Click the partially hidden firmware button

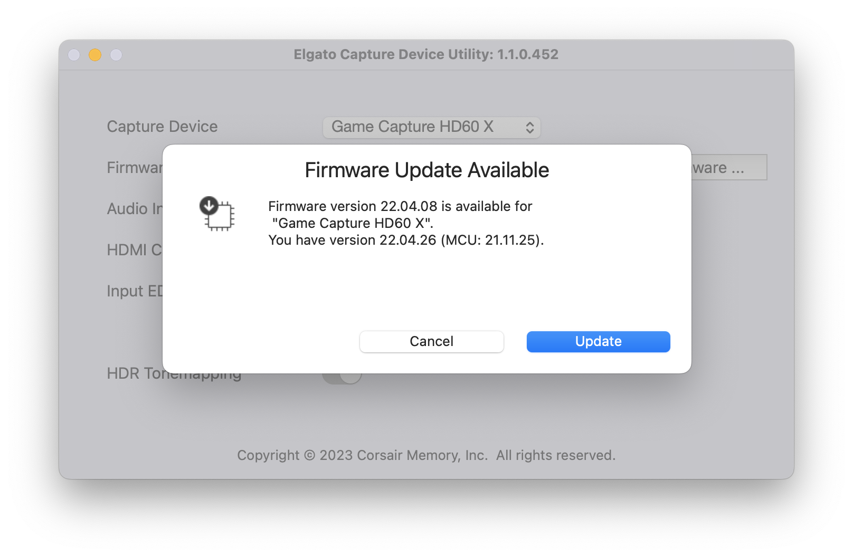(x=729, y=168)
